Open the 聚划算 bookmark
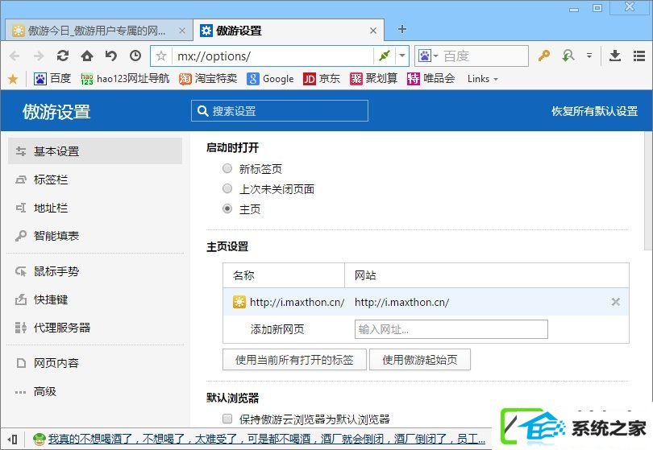This screenshot has height=450, width=653. pyautogui.click(x=373, y=79)
